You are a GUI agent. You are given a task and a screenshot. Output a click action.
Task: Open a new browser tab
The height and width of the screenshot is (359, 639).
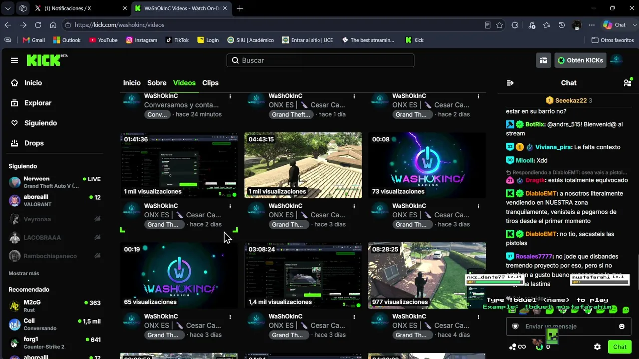pyautogui.click(x=240, y=8)
